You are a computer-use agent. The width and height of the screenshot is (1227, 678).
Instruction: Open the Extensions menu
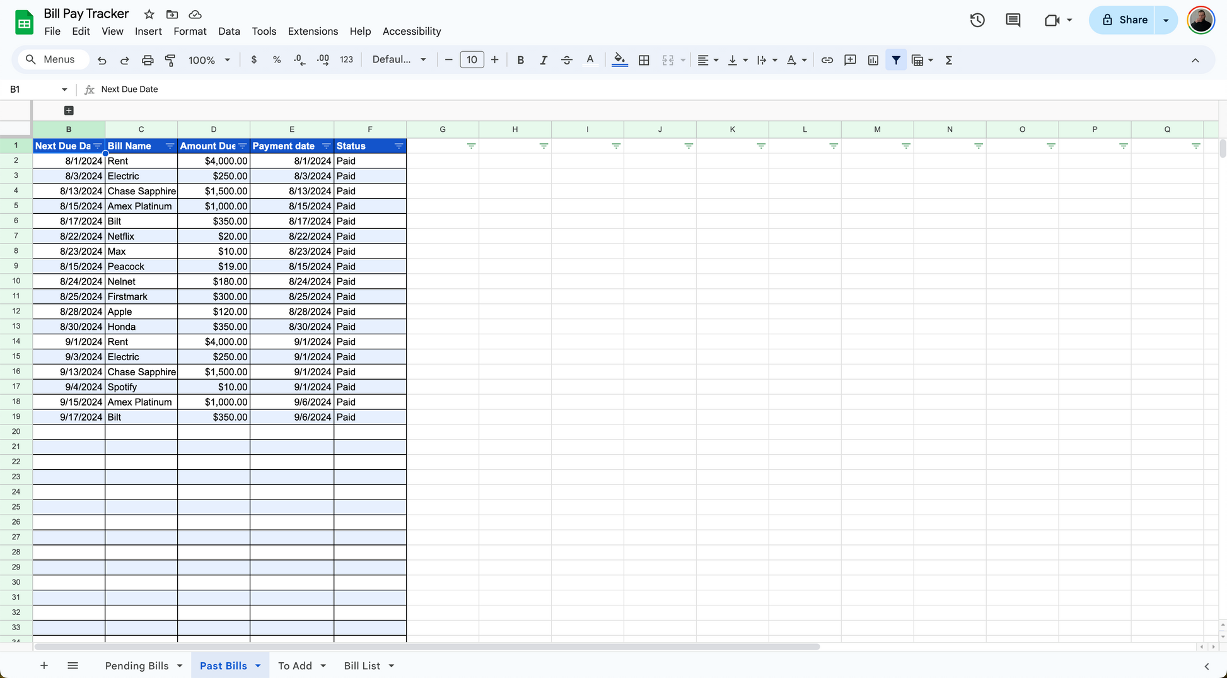[x=313, y=32]
